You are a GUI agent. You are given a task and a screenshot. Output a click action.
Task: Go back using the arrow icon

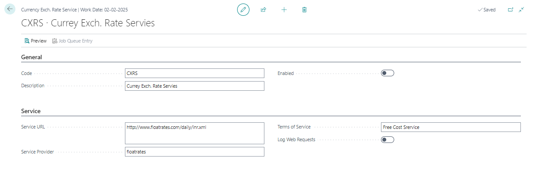coord(10,9)
